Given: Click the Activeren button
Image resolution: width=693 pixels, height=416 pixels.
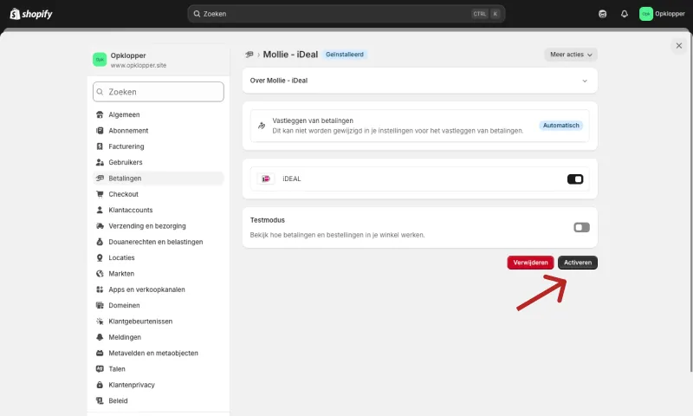Looking at the screenshot, I should (x=577, y=263).
